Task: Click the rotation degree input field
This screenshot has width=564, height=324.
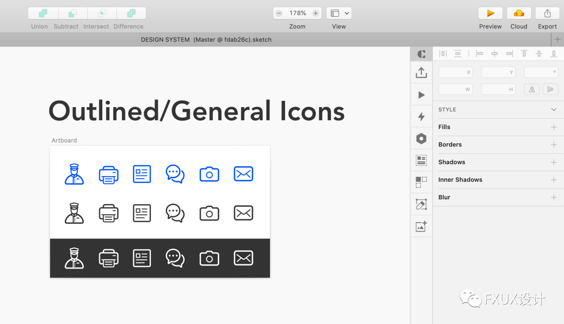Action: click(541, 72)
